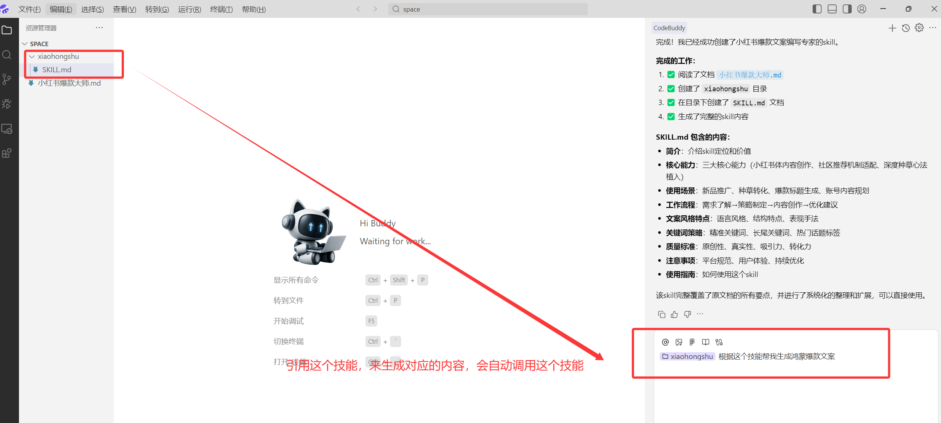The image size is (941, 423).
Task: Toggle the primary sidebar layout button
Action: (x=817, y=9)
